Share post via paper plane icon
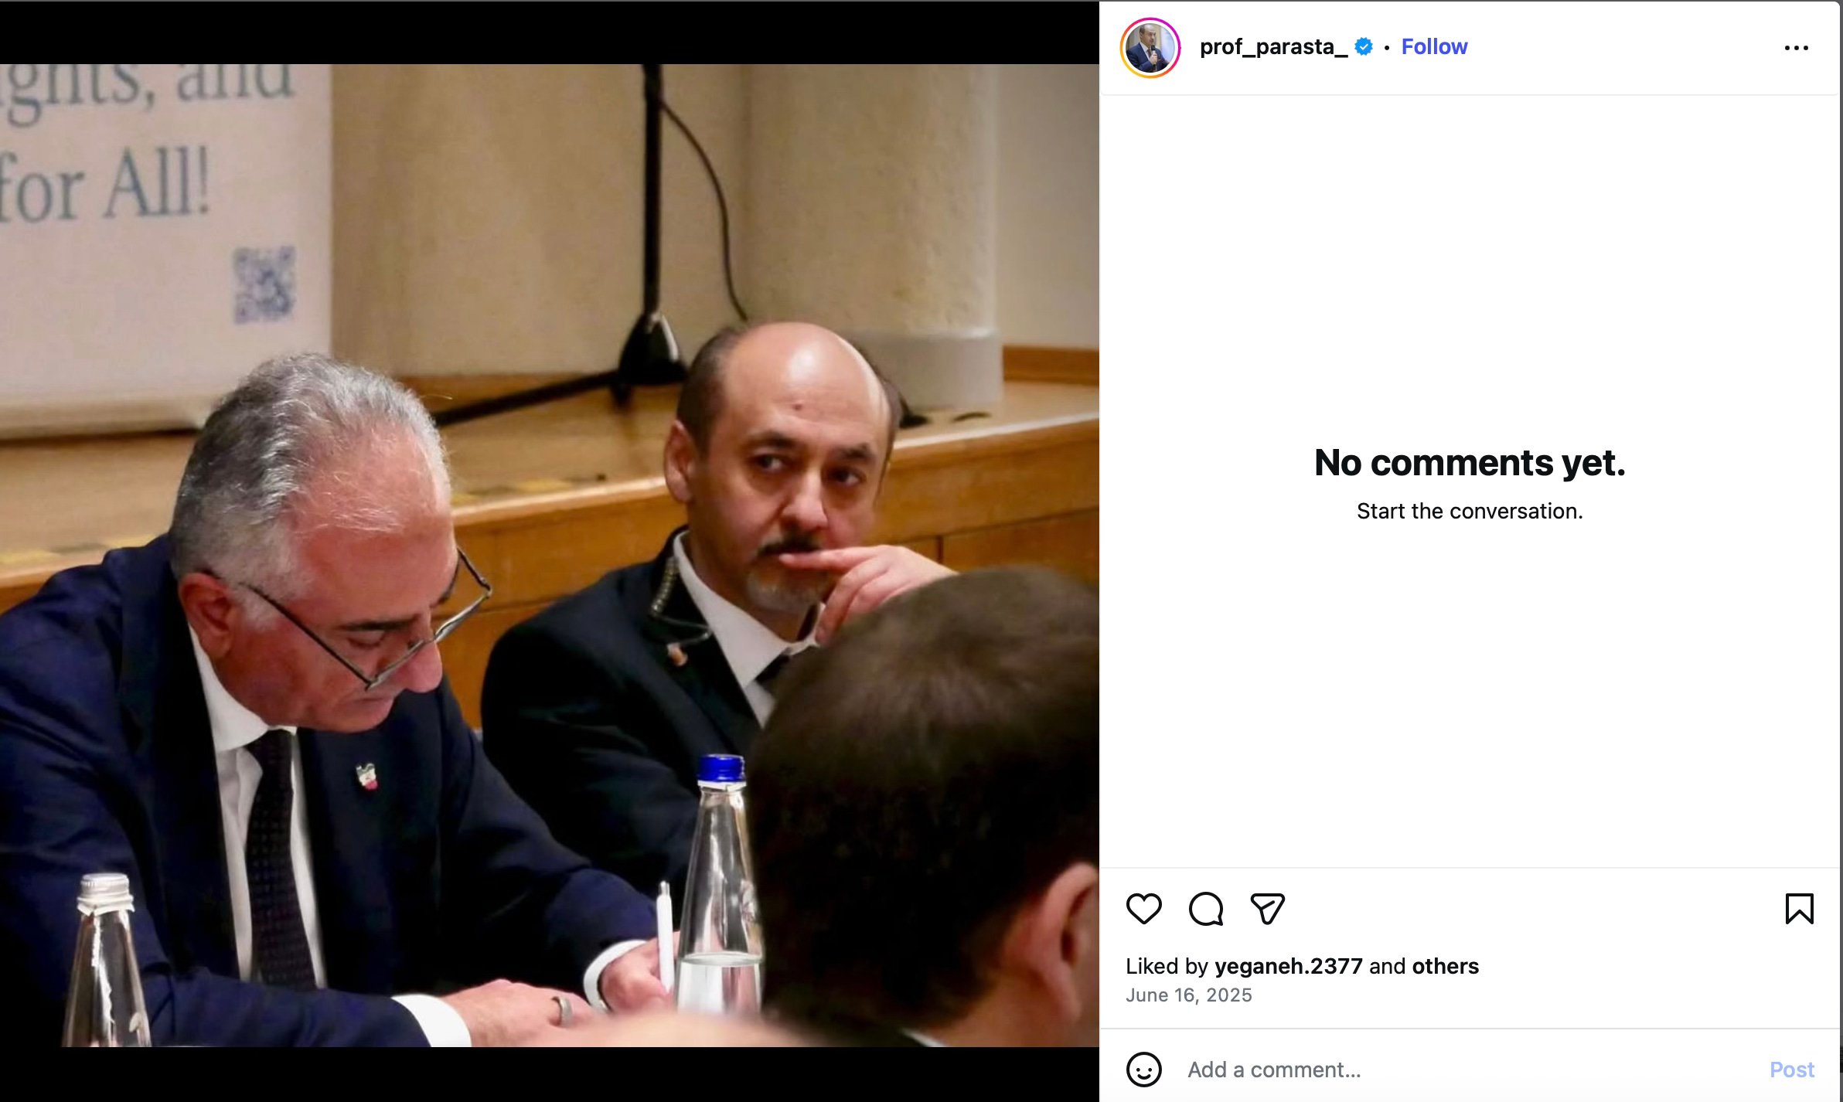 [1267, 909]
